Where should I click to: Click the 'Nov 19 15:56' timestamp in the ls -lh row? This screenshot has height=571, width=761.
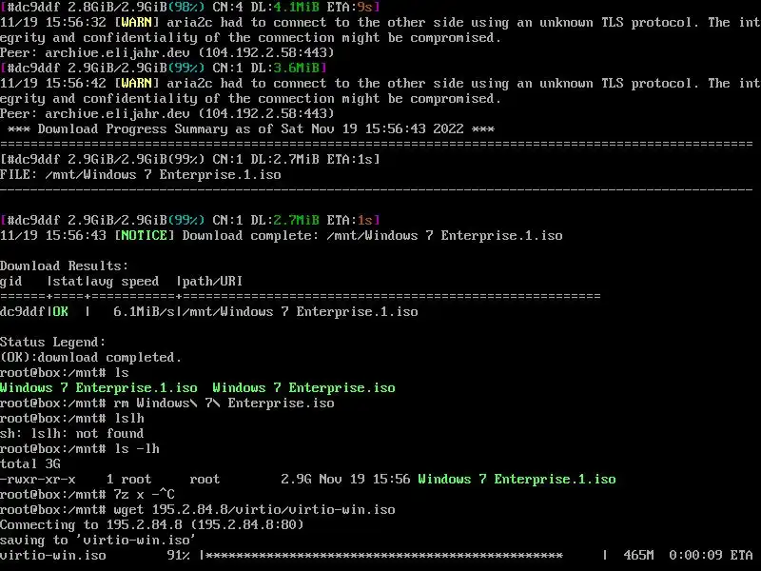364,480
